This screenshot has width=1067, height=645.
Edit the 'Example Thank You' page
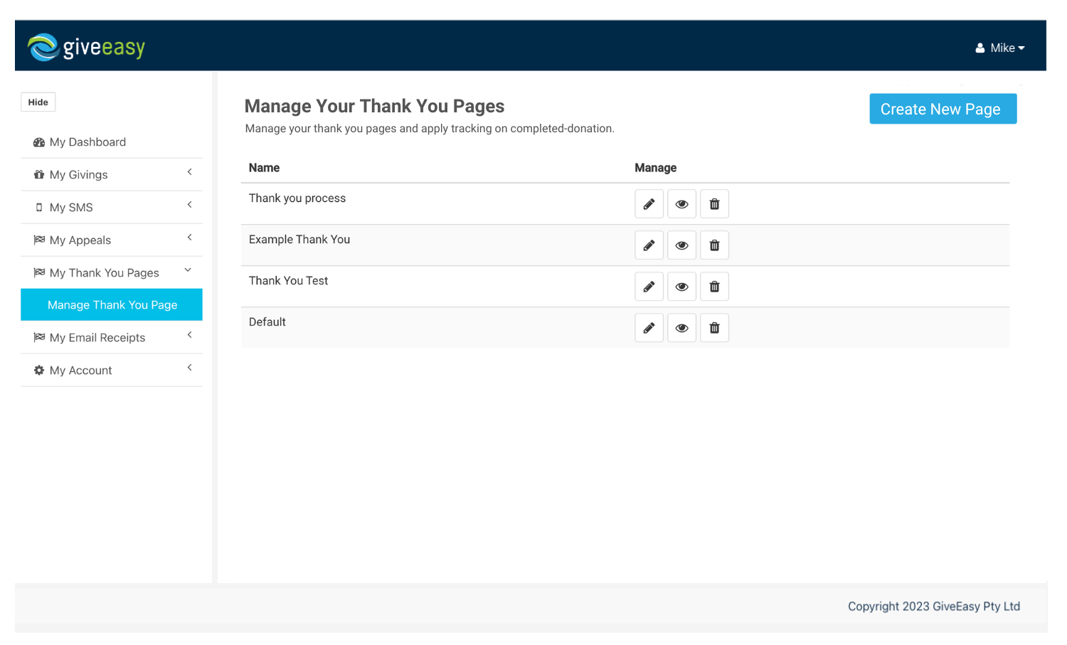tap(649, 245)
